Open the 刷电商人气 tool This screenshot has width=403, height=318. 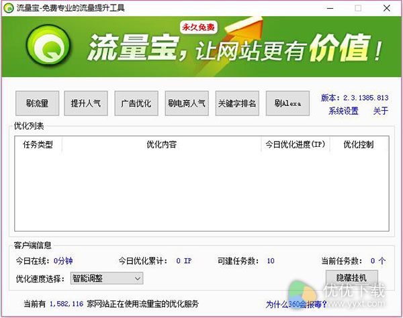point(187,103)
